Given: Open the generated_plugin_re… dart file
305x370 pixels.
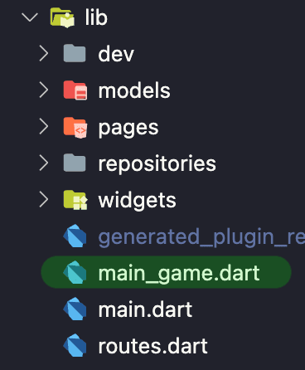Looking at the screenshot, I should [201, 237].
